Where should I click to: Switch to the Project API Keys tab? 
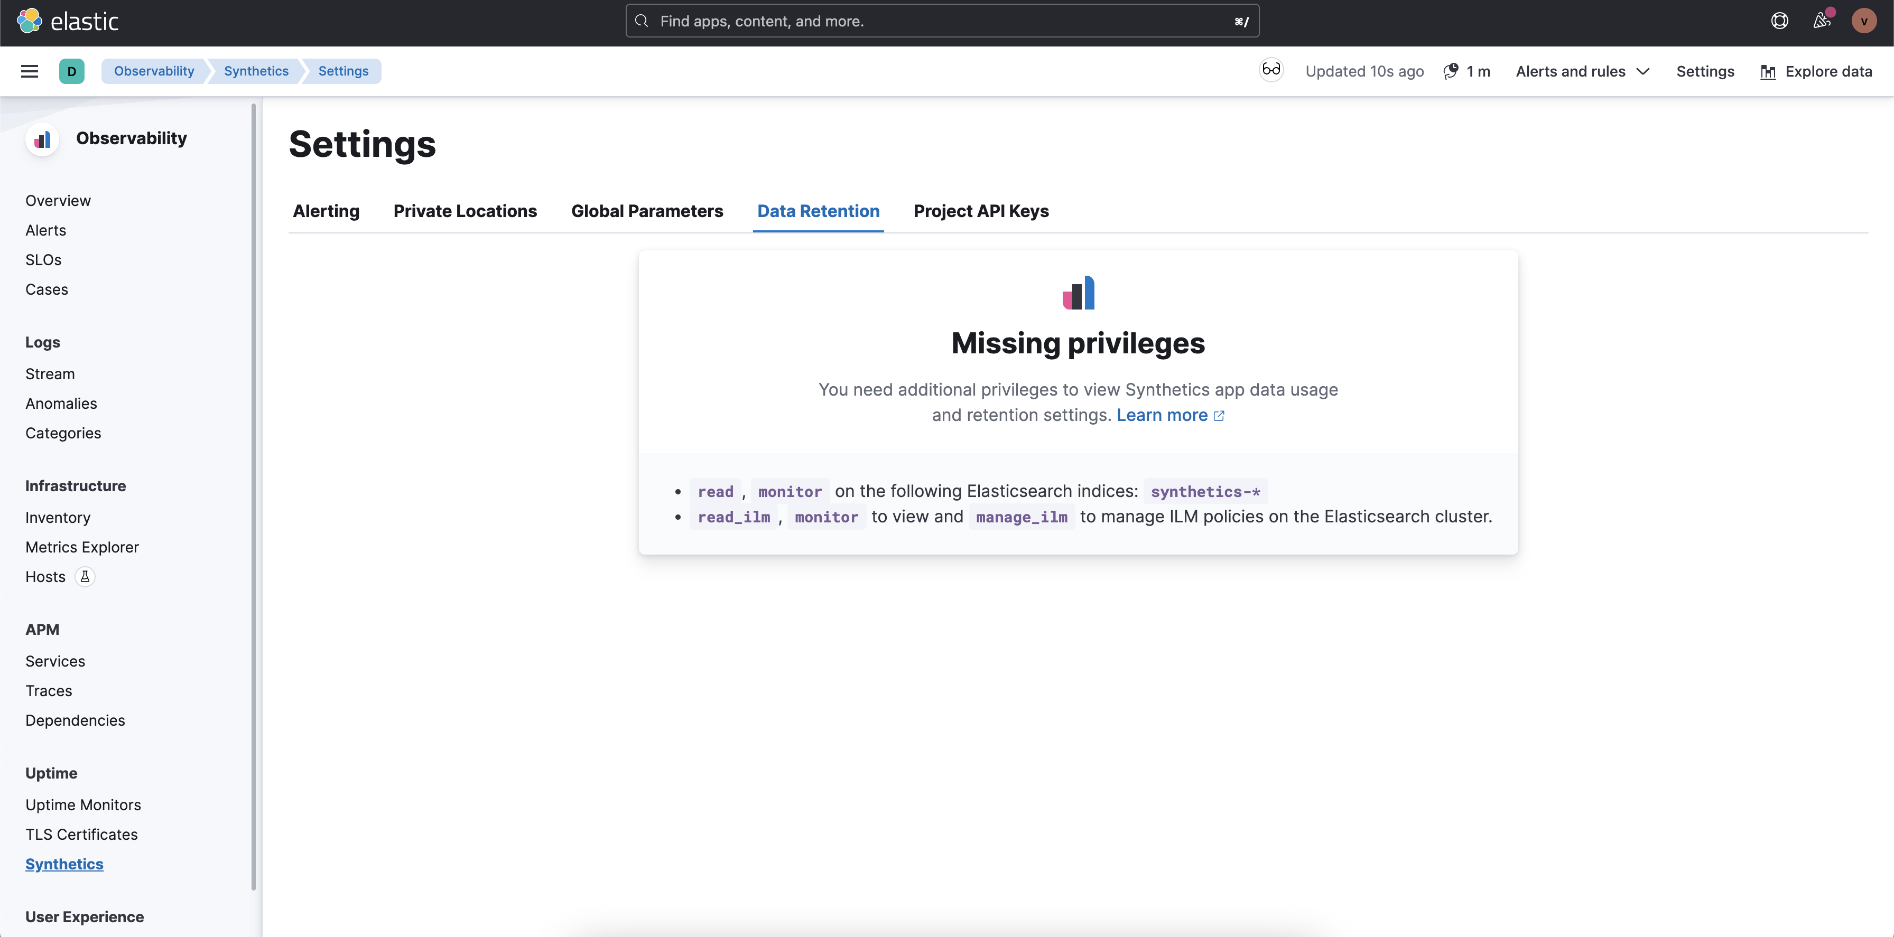[x=981, y=211]
